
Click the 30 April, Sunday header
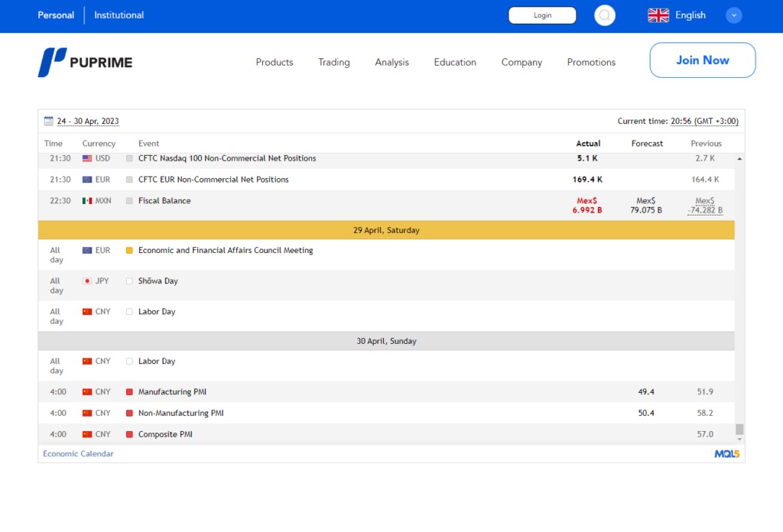point(386,342)
